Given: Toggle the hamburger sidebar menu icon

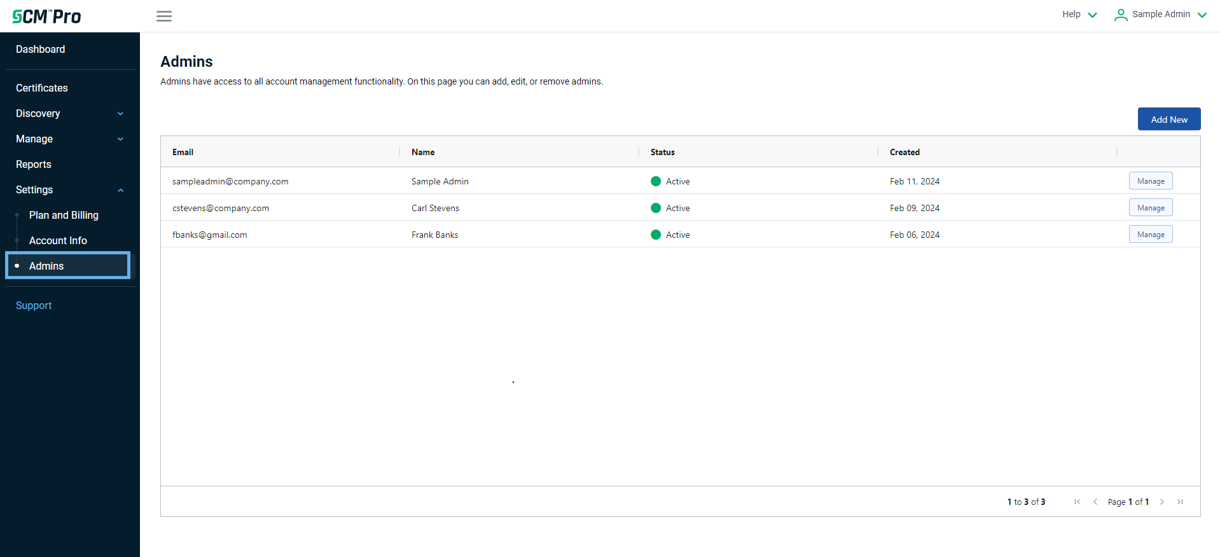Looking at the screenshot, I should coord(164,16).
